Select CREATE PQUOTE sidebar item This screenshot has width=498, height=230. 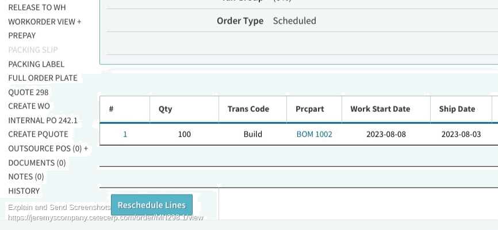click(x=38, y=134)
